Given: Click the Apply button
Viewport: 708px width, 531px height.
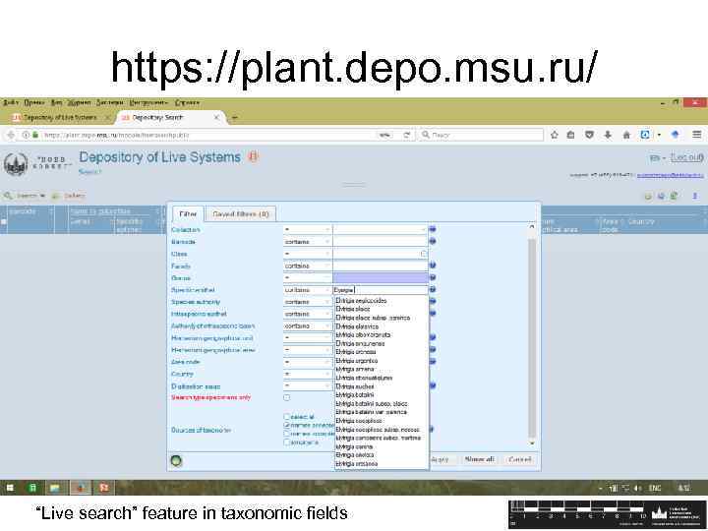Looking at the screenshot, I should [440, 459].
